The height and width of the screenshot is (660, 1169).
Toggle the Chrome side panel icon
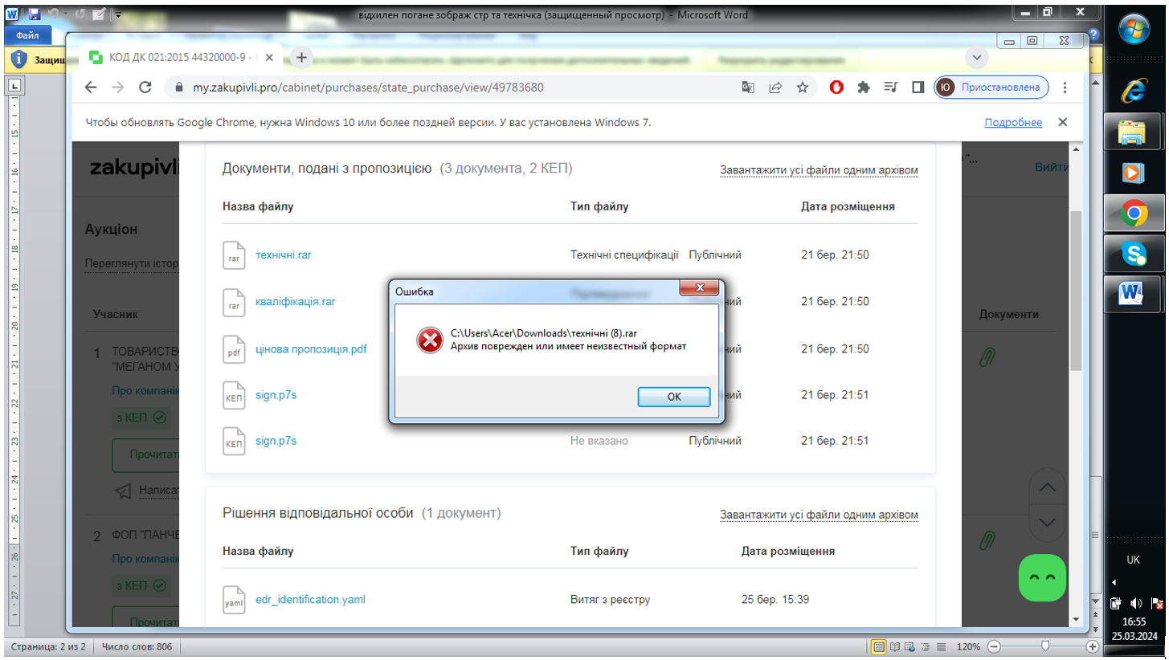(x=918, y=88)
